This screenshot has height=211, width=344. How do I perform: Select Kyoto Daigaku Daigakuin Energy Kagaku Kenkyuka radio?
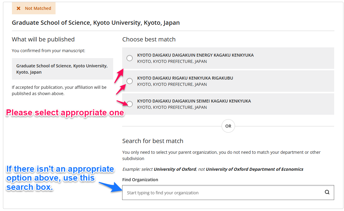(129, 58)
